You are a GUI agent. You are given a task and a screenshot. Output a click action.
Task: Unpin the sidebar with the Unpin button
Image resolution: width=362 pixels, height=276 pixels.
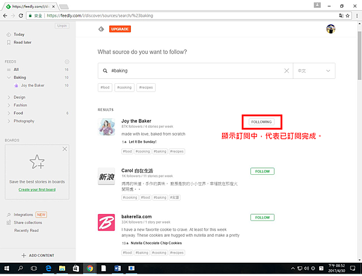pos(62,26)
